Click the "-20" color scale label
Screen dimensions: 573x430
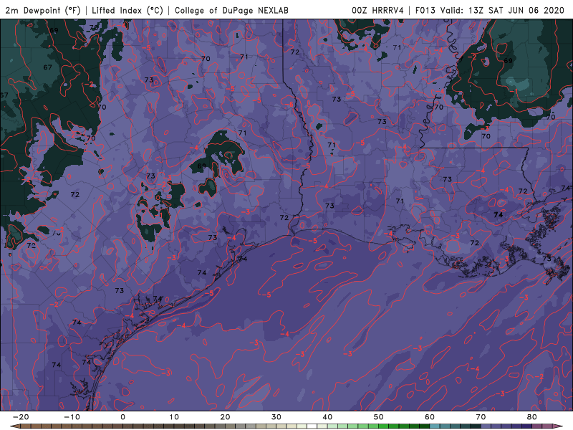pyautogui.click(x=21, y=417)
